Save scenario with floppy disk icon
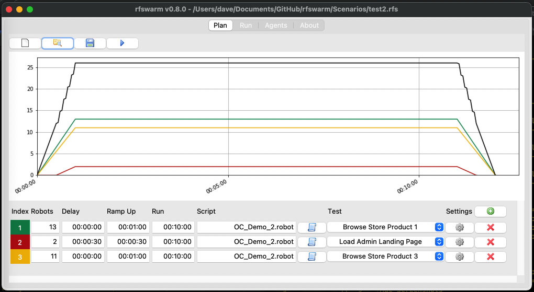 [90, 43]
